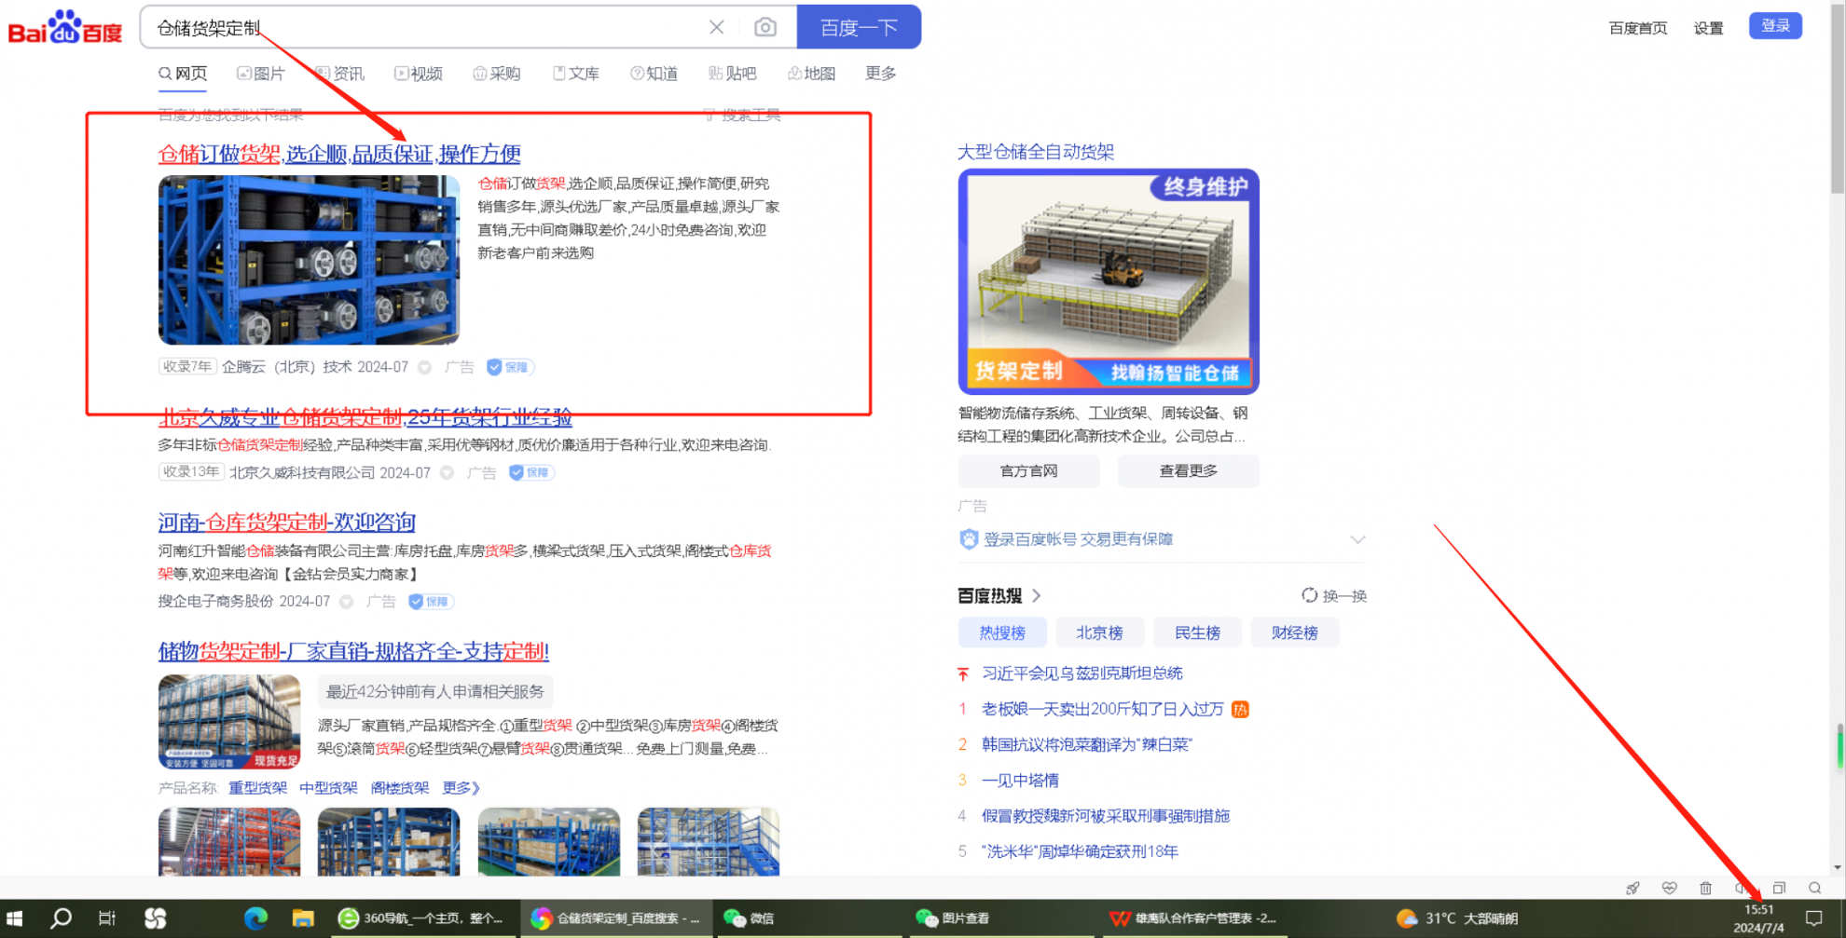Select the 热搜榜 tab

tap(1002, 632)
